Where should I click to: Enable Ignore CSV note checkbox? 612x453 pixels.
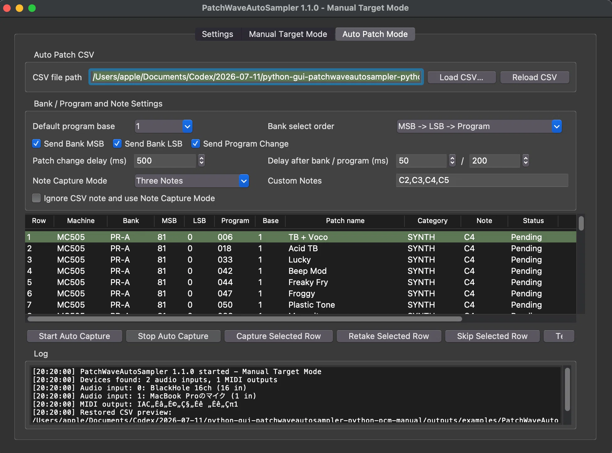tap(36, 198)
